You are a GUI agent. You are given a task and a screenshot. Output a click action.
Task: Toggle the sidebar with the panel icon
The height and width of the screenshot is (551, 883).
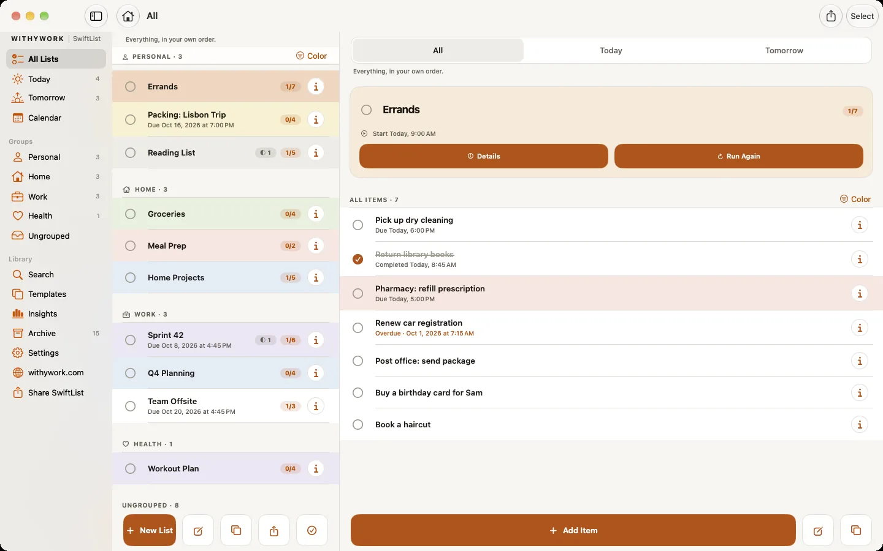(x=96, y=16)
